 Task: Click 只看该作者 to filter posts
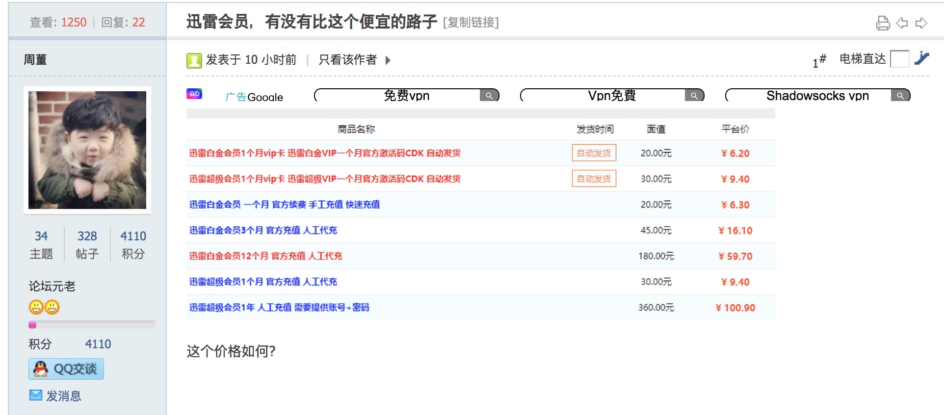(348, 60)
